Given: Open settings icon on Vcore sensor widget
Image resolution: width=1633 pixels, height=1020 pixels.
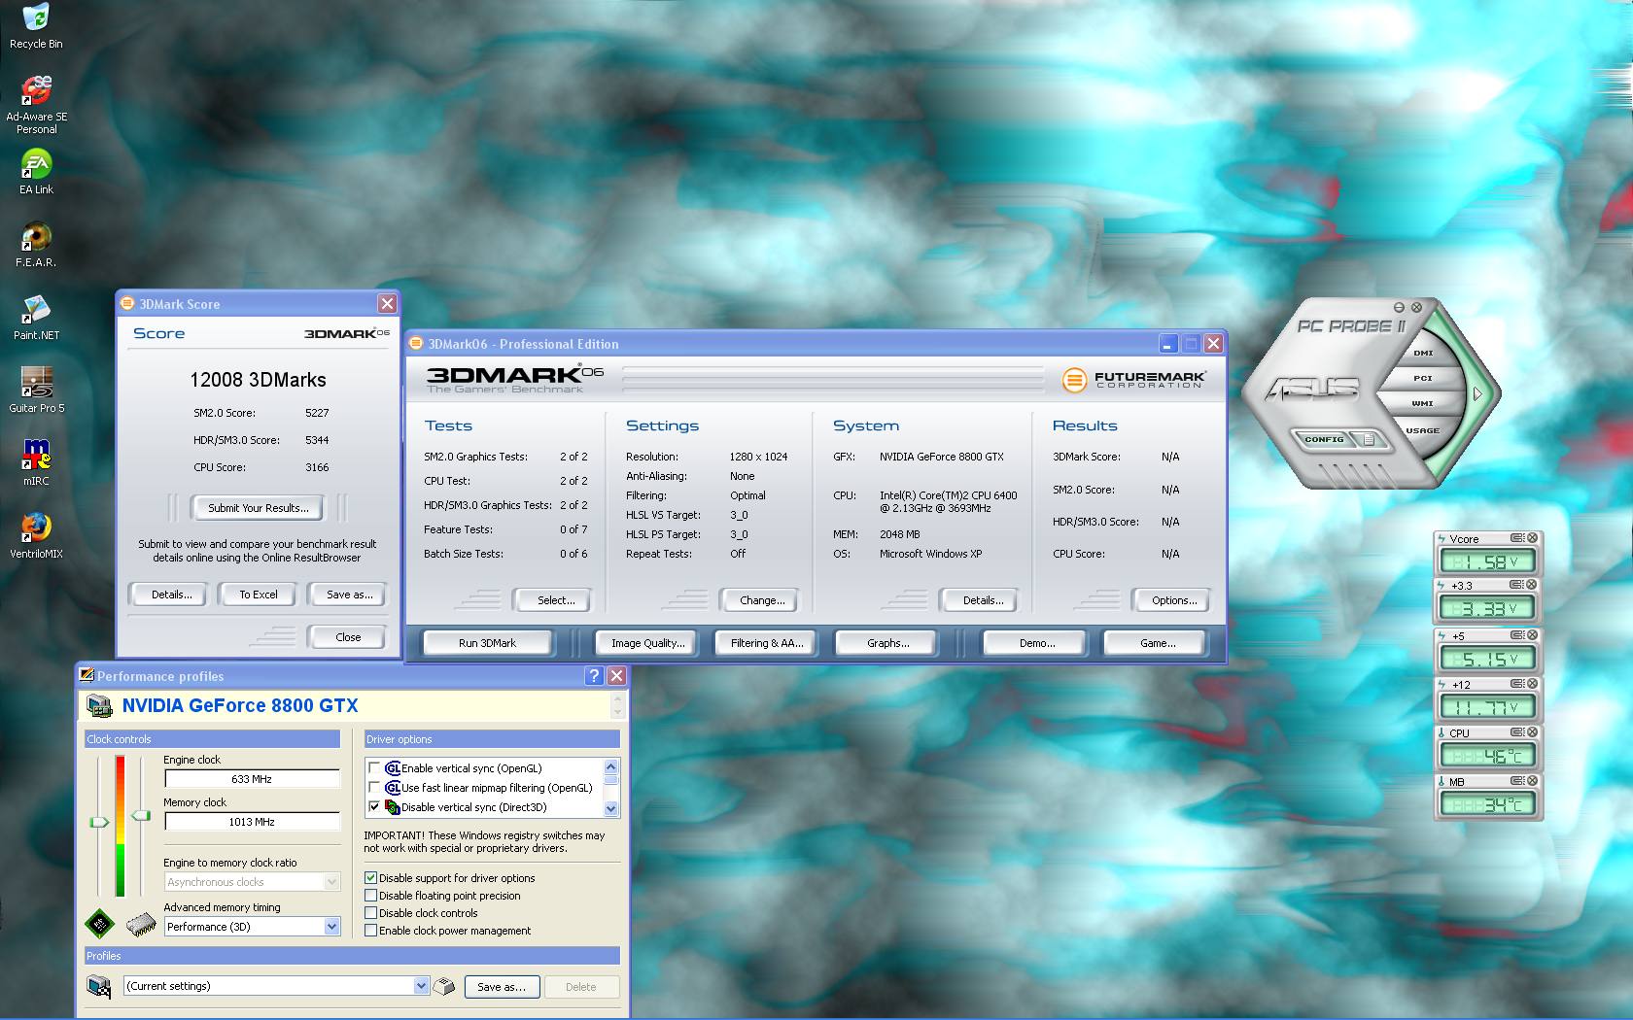Looking at the screenshot, I should (1516, 538).
